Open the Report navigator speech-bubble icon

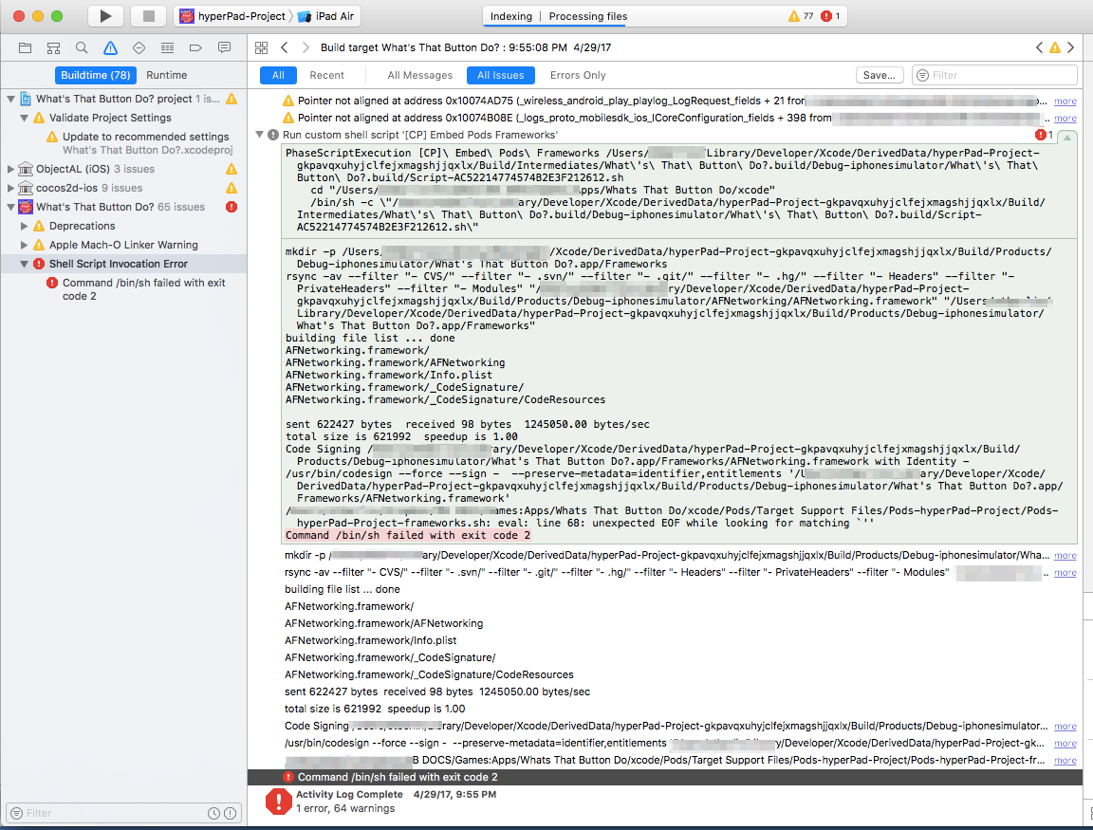point(224,47)
